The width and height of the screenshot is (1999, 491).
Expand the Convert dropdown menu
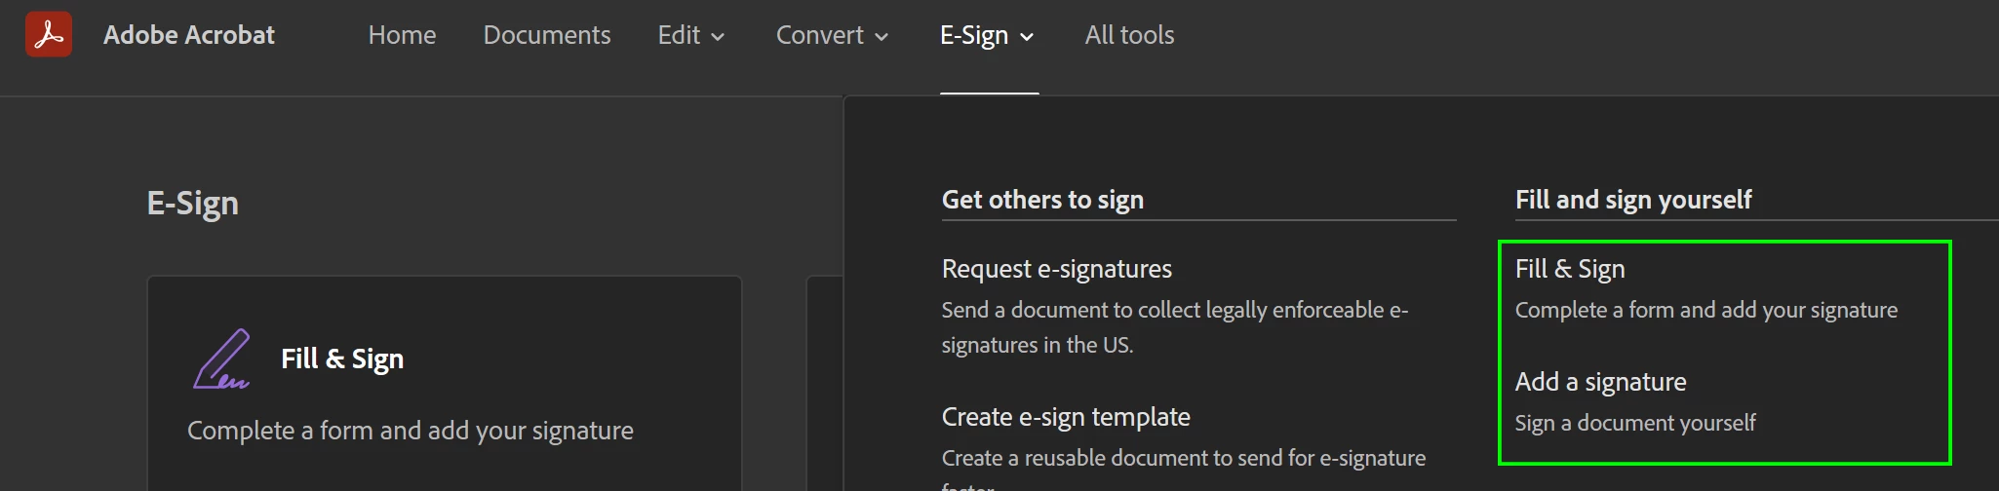pyautogui.click(x=833, y=35)
